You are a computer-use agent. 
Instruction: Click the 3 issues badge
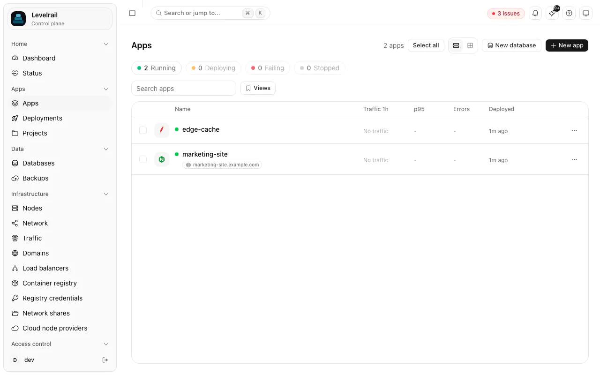pos(506,14)
